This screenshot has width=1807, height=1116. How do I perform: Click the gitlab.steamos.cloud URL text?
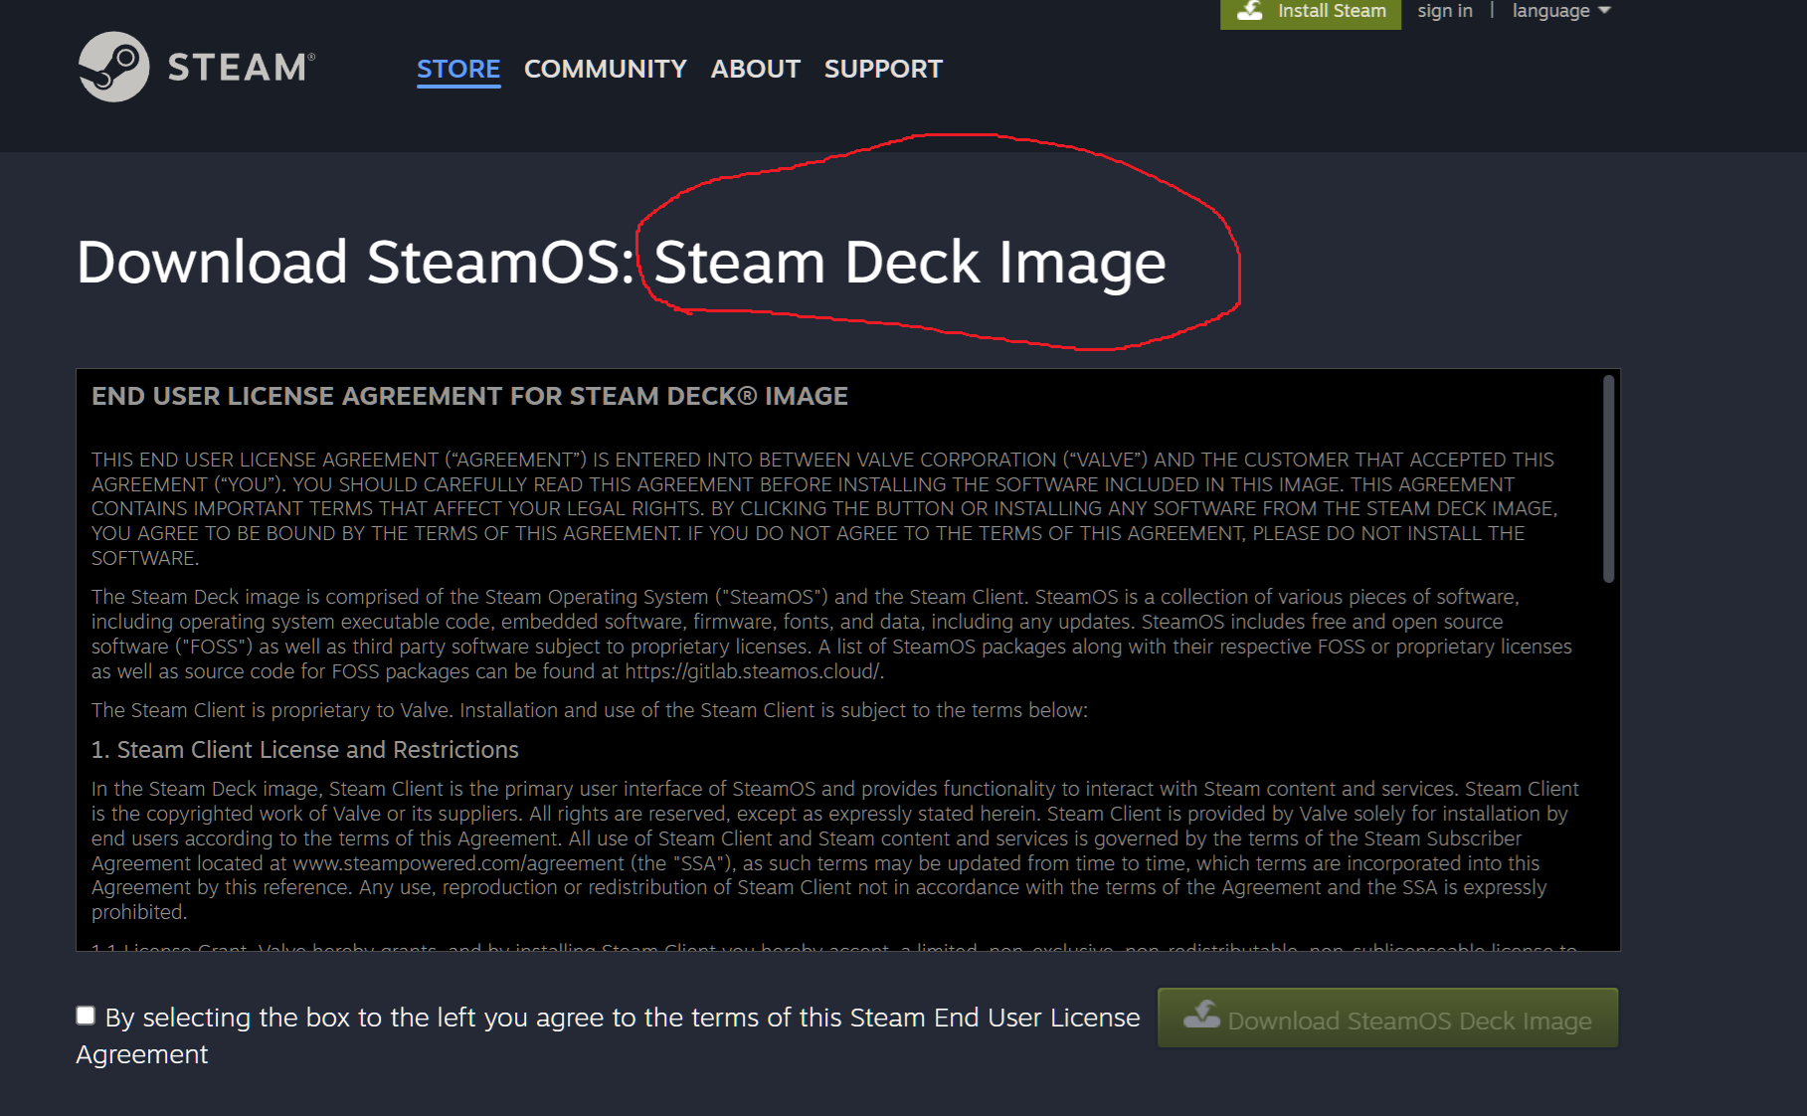[752, 671]
